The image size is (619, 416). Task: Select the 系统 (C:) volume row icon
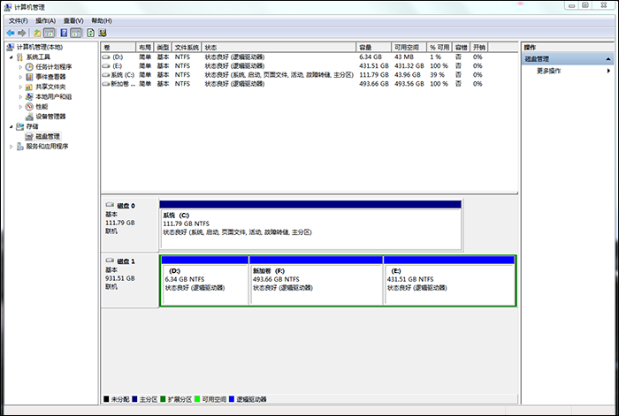pos(107,75)
